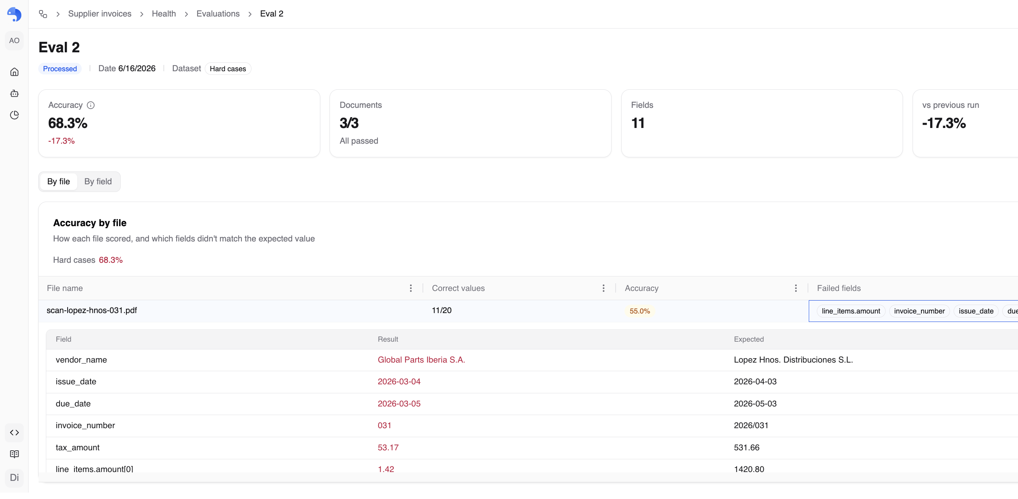Click Hard cases 68.3% dataset score
Image resolution: width=1018 pixels, height=499 pixels.
[88, 260]
